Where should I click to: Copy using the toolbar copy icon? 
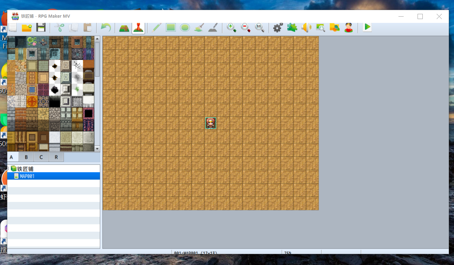pos(73,27)
